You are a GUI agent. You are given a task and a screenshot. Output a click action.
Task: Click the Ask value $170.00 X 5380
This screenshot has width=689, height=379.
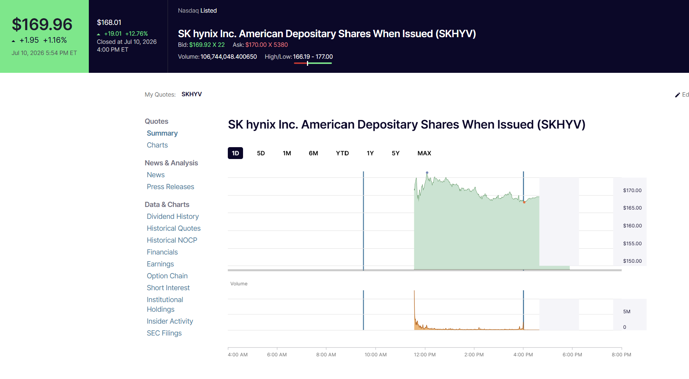tap(266, 45)
